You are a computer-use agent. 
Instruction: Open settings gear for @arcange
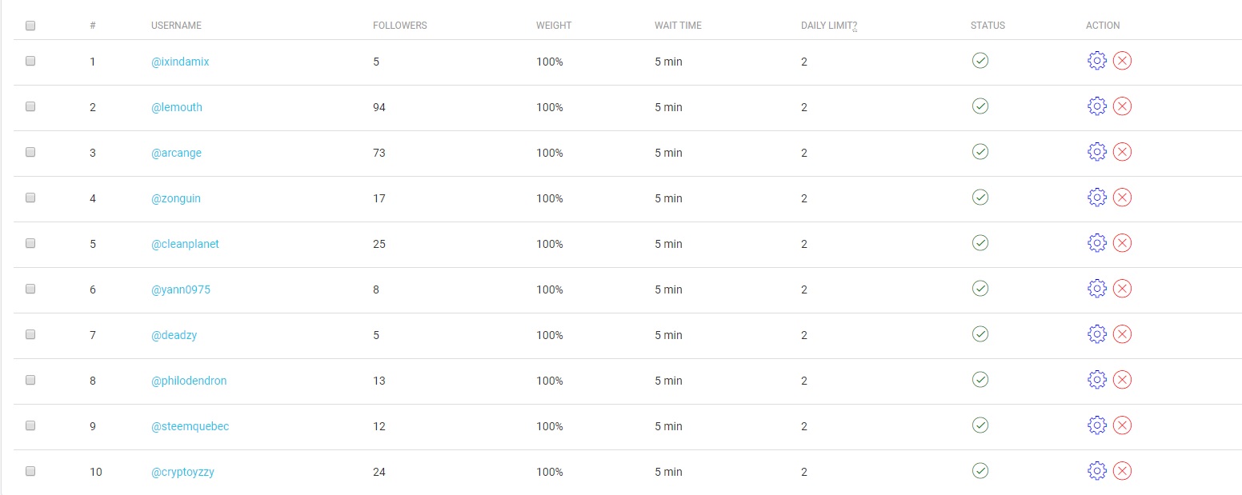[x=1097, y=152]
